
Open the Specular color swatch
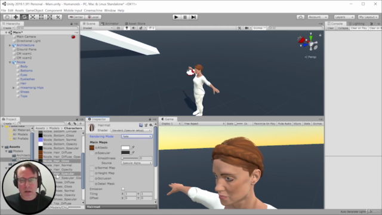coord(125,153)
